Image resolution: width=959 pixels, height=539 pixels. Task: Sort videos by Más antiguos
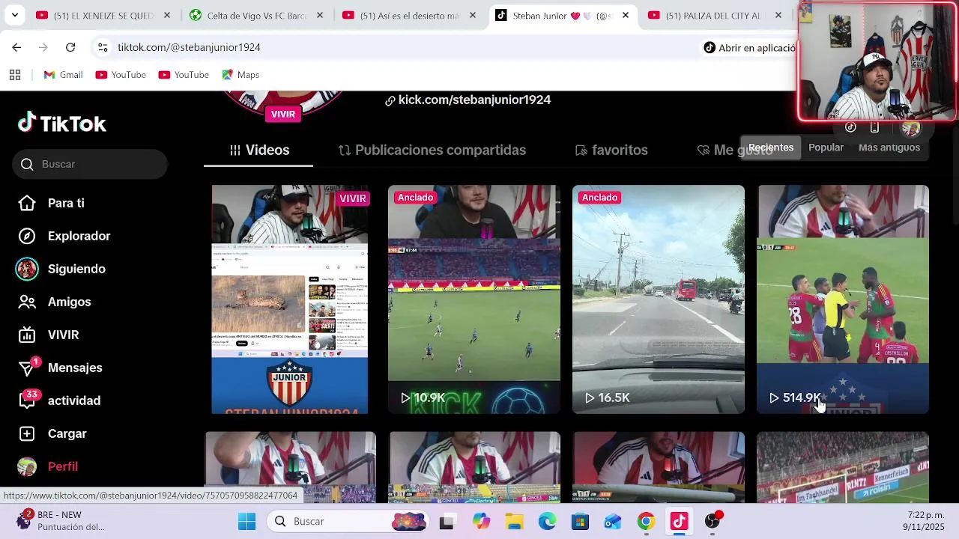coord(889,147)
